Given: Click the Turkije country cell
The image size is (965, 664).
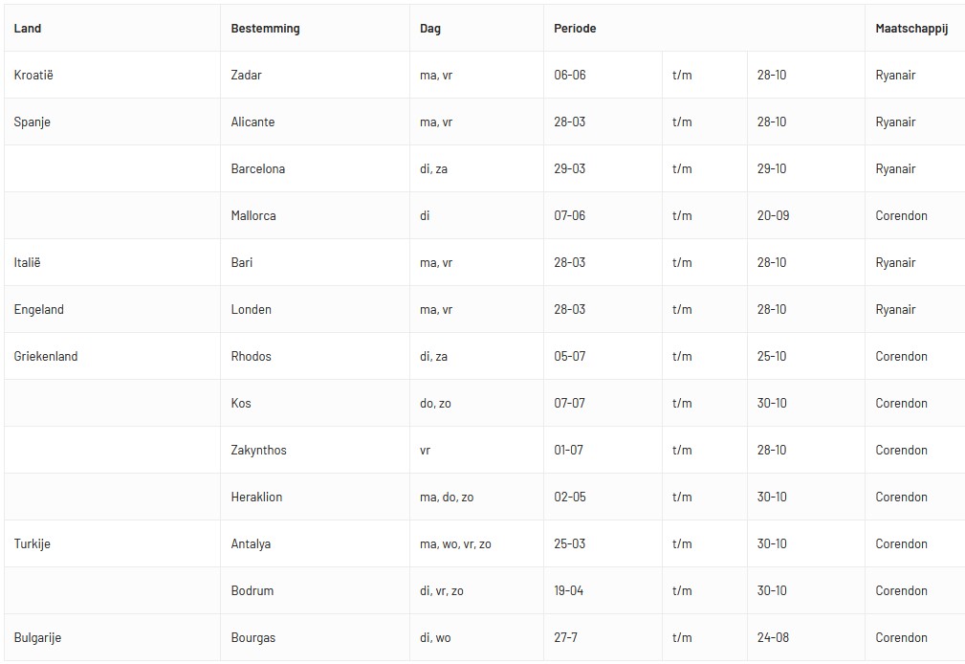Looking at the screenshot, I should pyautogui.click(x=112, y=543).
